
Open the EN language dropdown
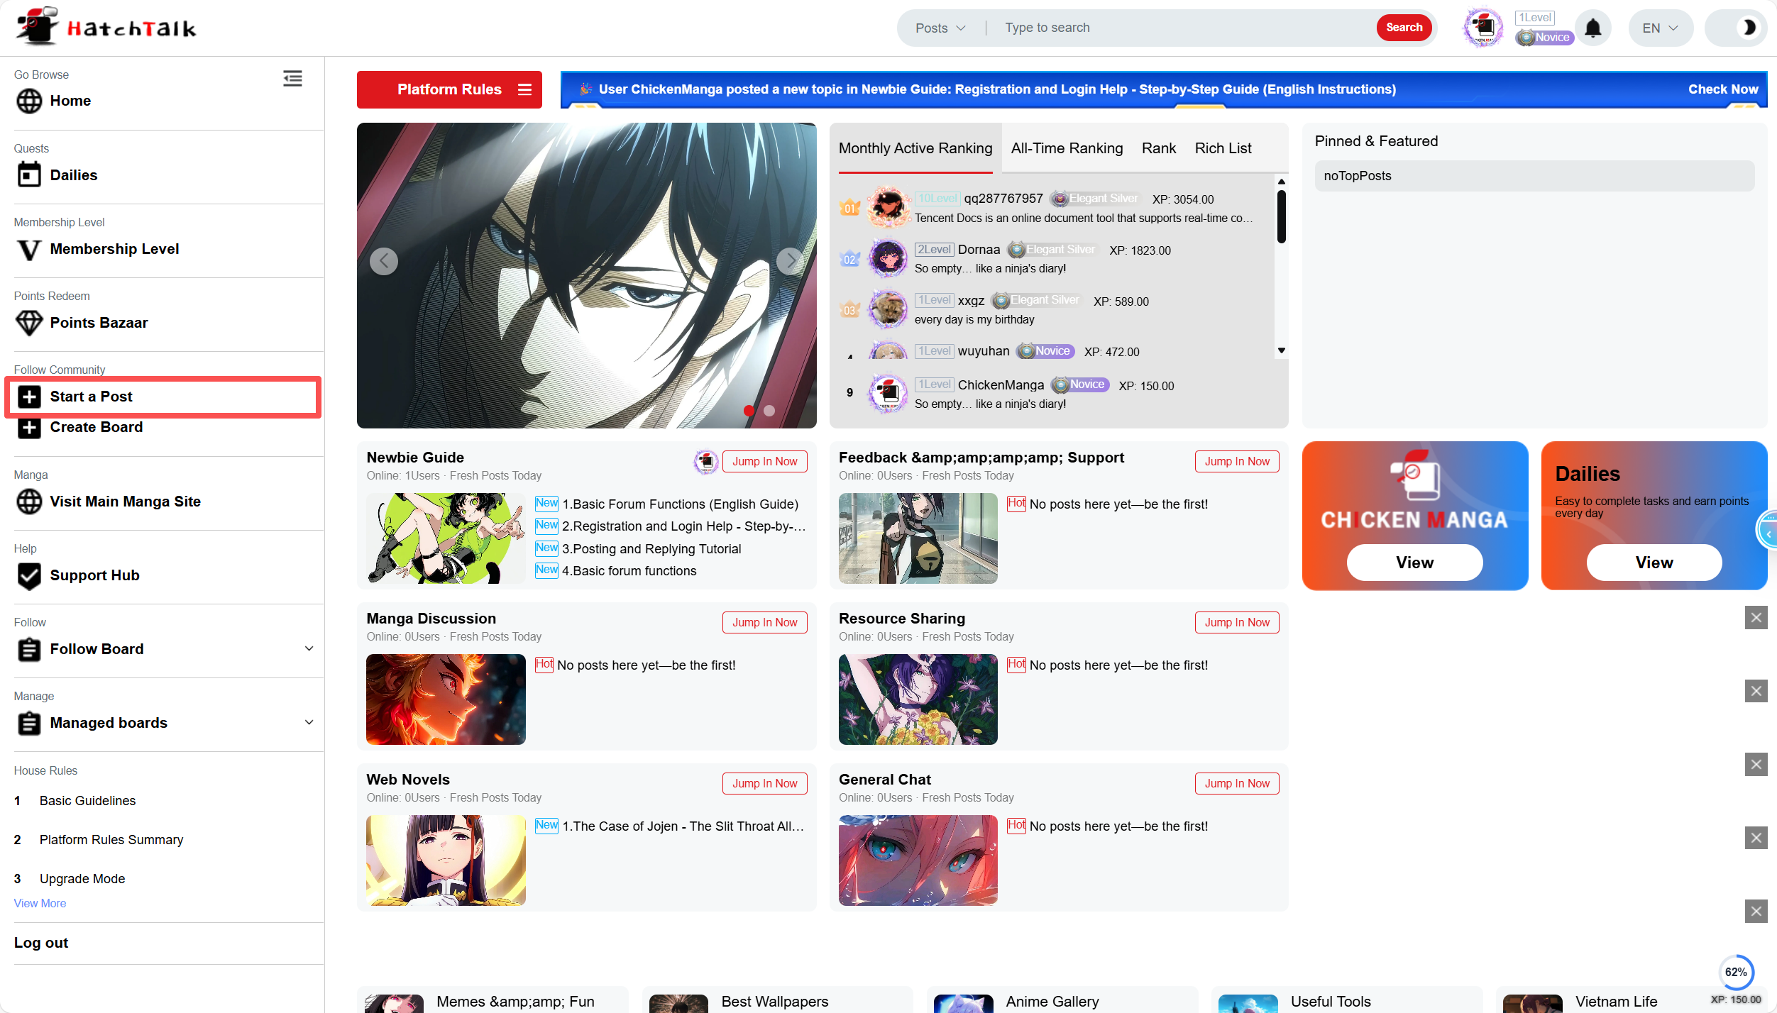1660,28
